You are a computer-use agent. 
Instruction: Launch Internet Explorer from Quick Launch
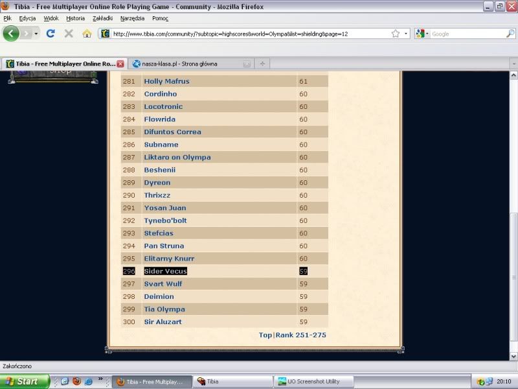pos(89,381)
